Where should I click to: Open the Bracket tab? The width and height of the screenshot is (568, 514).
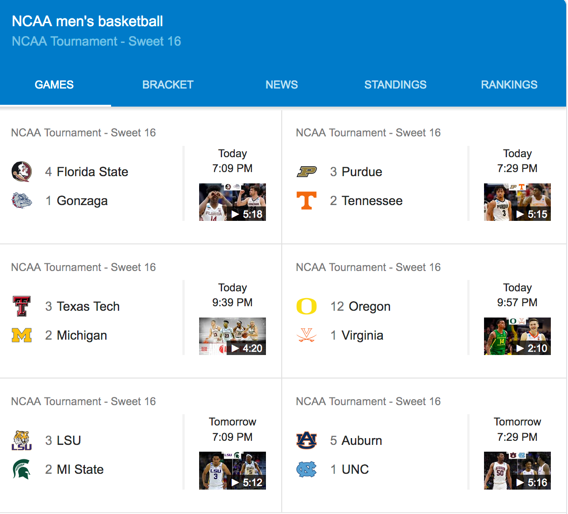click(168, 84)
